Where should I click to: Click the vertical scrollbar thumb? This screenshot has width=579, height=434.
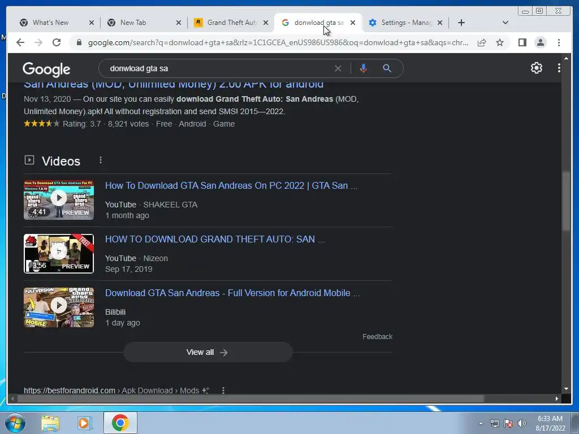(565, 202)
